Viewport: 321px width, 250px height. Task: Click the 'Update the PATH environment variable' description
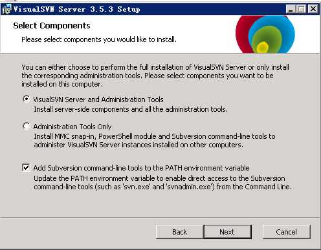(x=162, y=183)
